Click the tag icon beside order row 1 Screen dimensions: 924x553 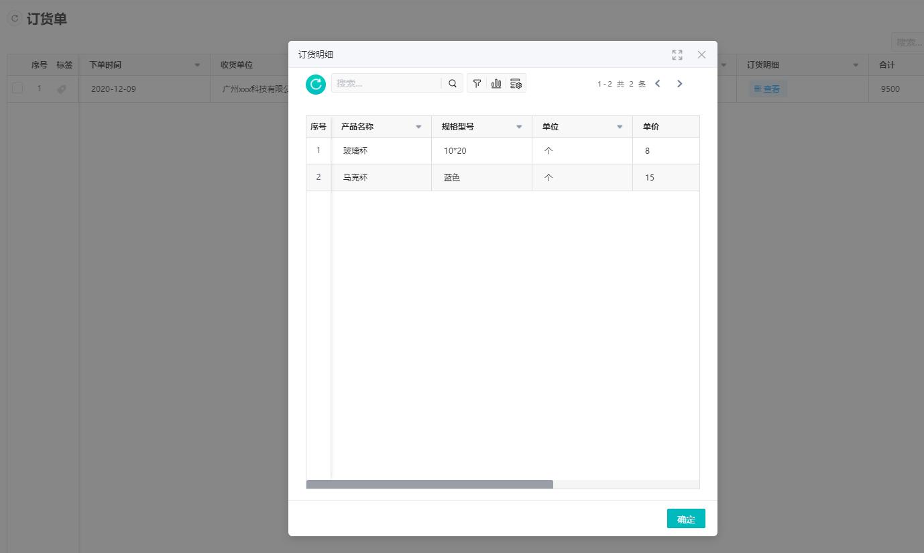click(x=61, y=89)
